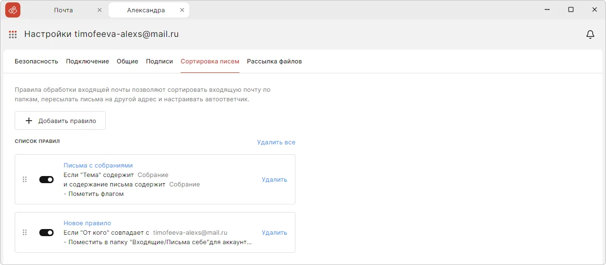This screenshot has height=265, width=606.
Task: Click the СПИСОК ПРАВИЛ heading
Action: click(x=37, y=141)
